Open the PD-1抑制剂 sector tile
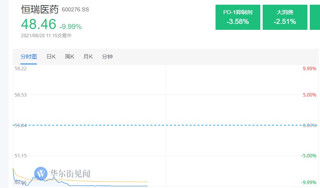 click(x=238, y=17)
